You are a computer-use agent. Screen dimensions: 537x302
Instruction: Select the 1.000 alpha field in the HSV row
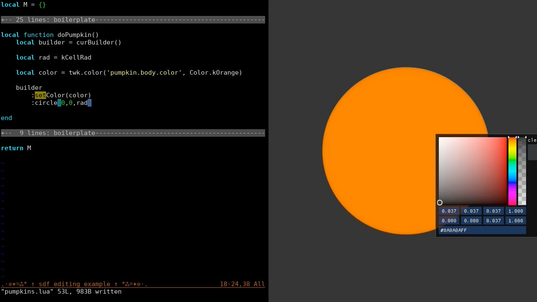516,221
